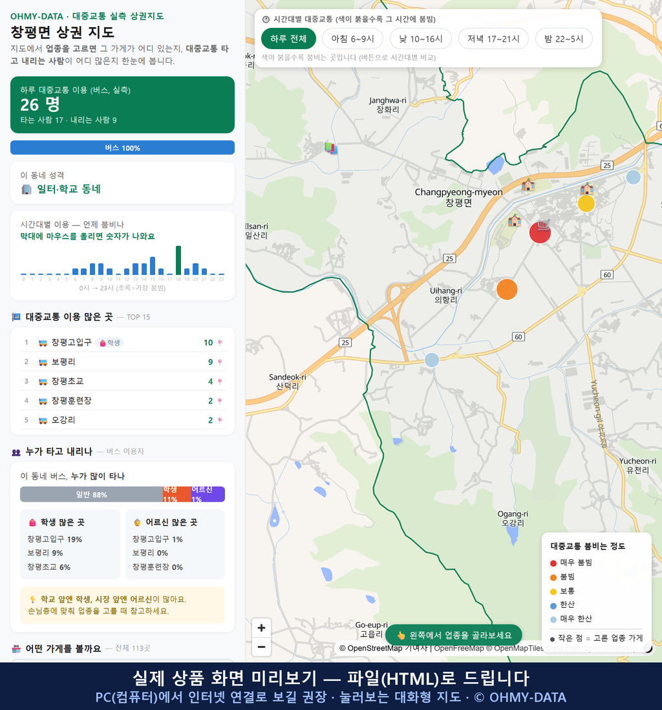This screenshot has width=662, height=710.
Task: Select the orange busy marker near Uihang-ri
Action: coord(507,289)
